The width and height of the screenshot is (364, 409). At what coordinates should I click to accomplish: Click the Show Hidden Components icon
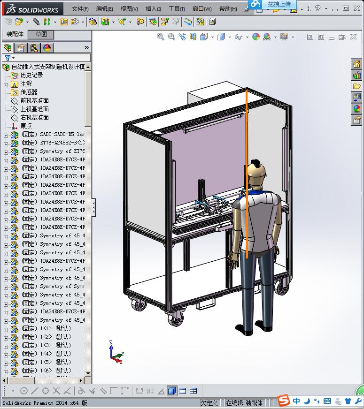(x=93, y=22)
